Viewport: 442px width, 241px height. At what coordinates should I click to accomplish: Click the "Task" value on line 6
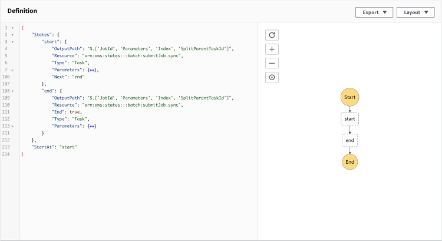80,63
